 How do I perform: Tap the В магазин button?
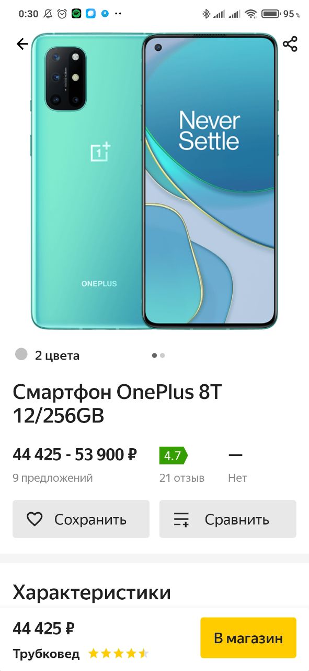[x=248, y=638]
